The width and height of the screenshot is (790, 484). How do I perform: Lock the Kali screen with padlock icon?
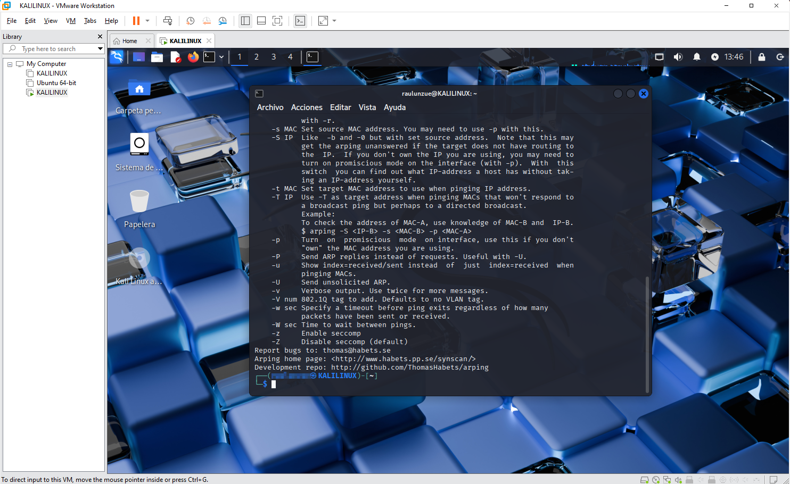[761, 57]
